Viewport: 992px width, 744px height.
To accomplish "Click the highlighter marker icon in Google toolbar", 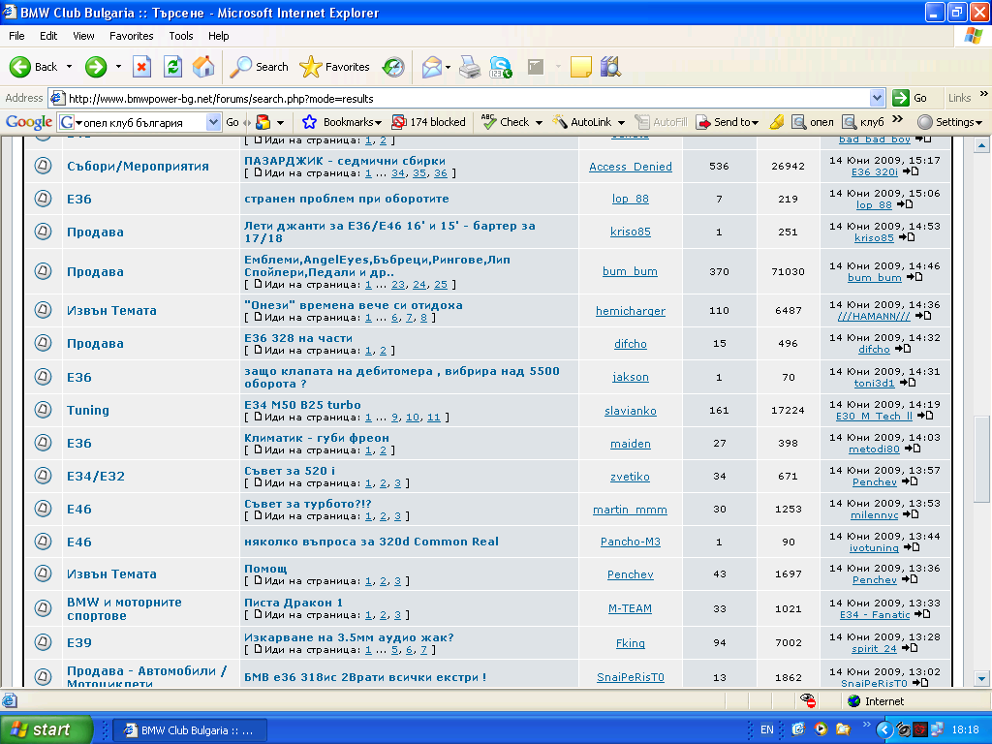I will click(777, 122).
